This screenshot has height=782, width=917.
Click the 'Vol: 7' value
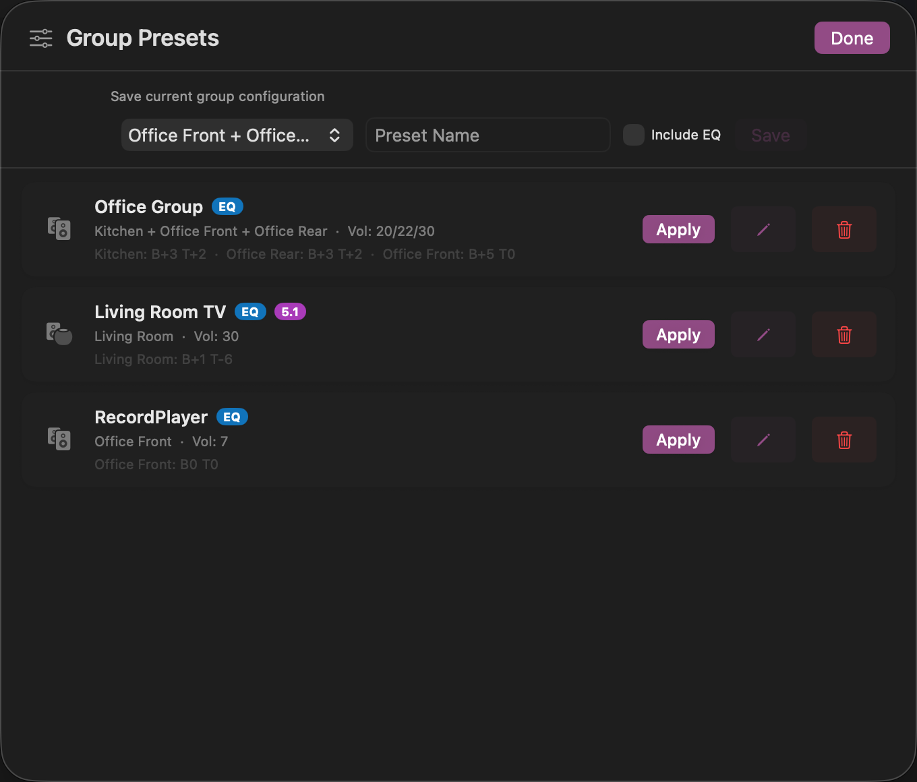tap(210, 442)
